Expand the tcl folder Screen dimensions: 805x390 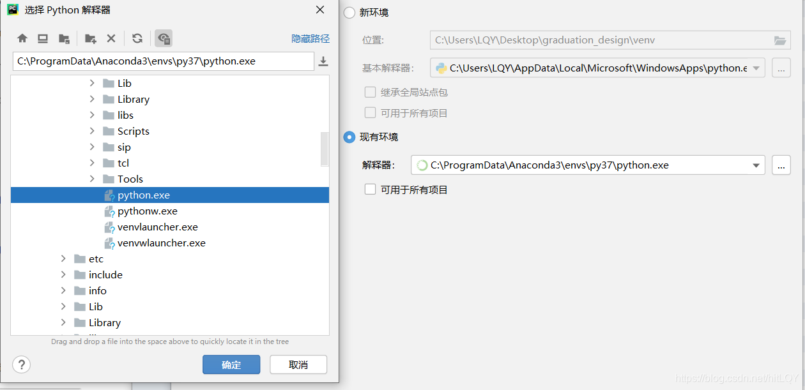pyautogui.click(x=92, y=163)
